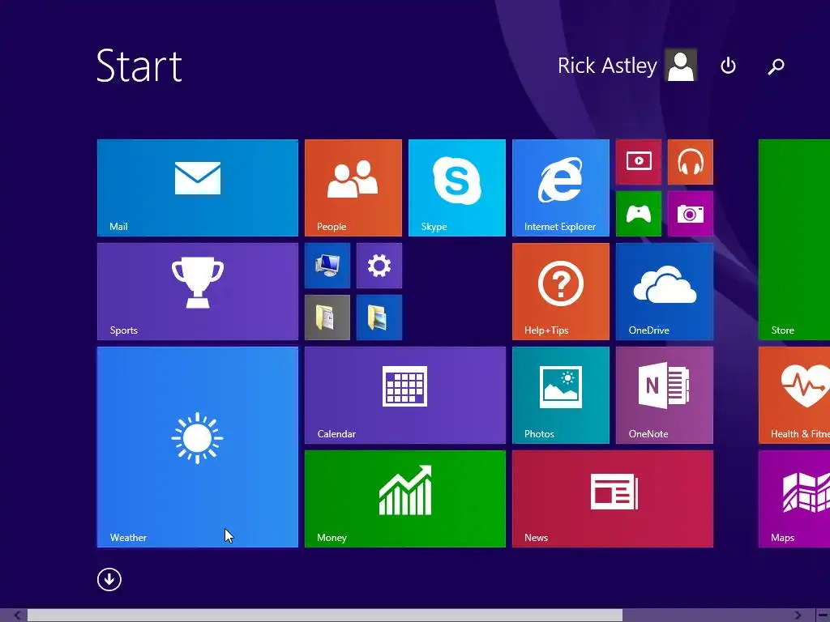The width and height of the screenshot is (830, 622).
Task: Open the Mail tile
Action: (198, 188)
